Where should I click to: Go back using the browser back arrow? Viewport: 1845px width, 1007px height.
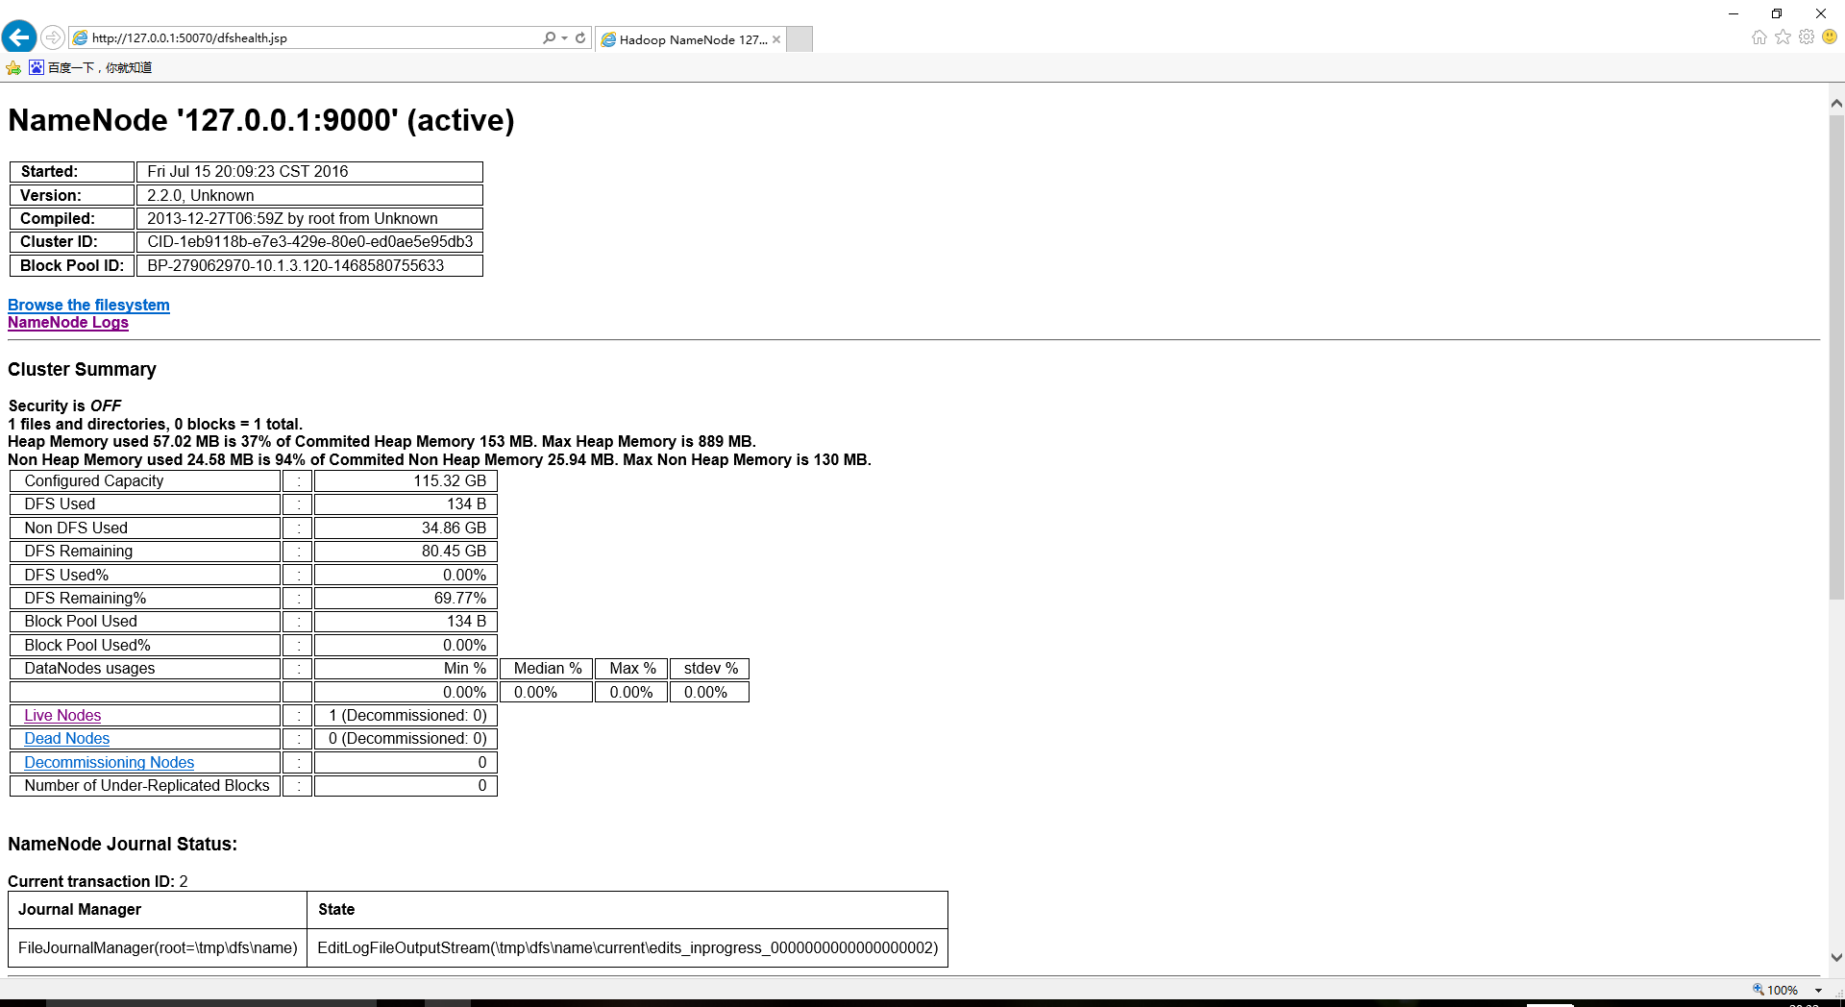19,37
